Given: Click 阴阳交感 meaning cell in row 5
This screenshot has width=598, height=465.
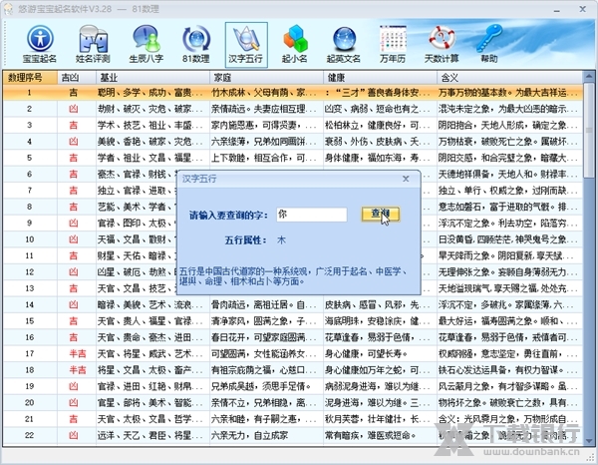Looking at the screenshot, I should click(x=508, y=158).
